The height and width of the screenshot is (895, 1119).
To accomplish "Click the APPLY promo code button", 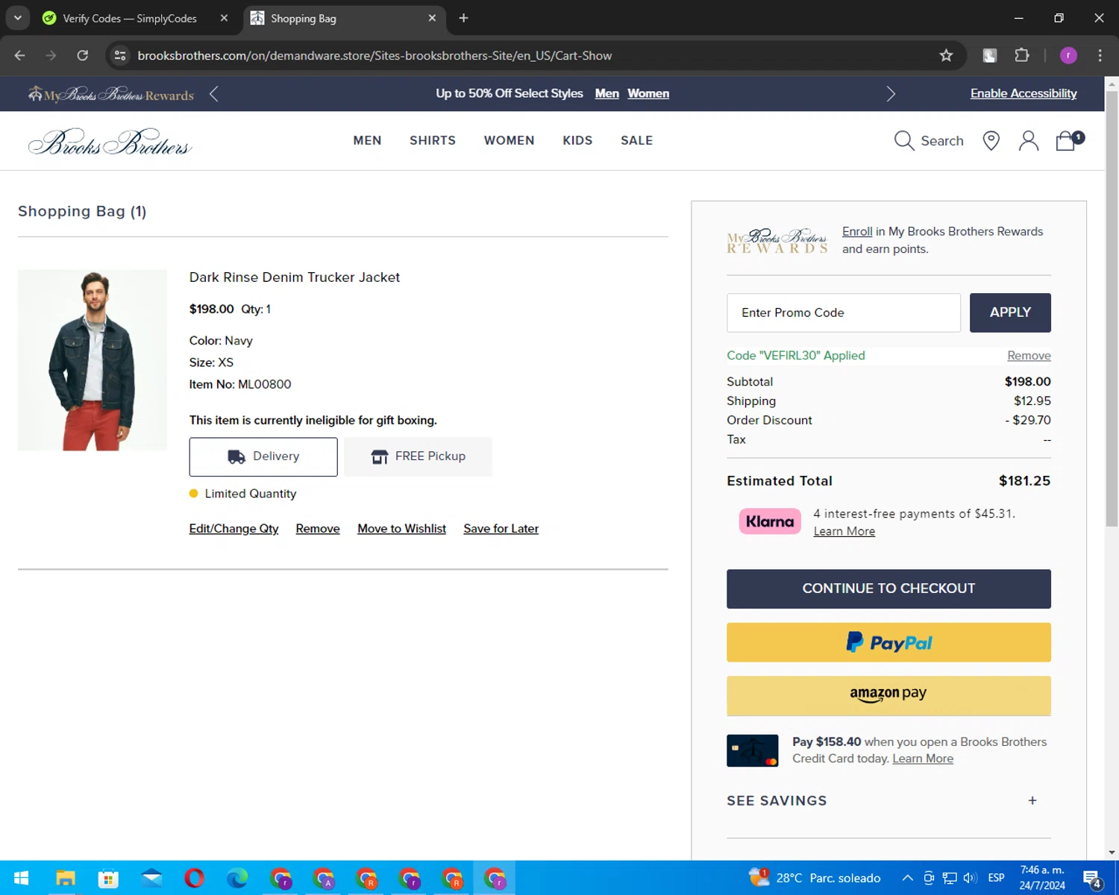I will pos(1010,313).
